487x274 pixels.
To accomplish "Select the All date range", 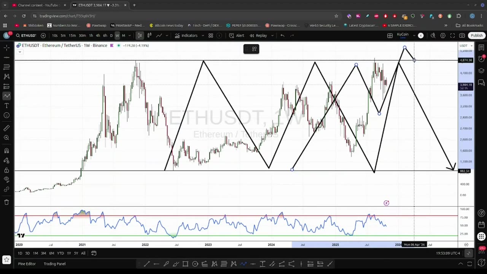I will pyautogui.click(x=83, y=253).
